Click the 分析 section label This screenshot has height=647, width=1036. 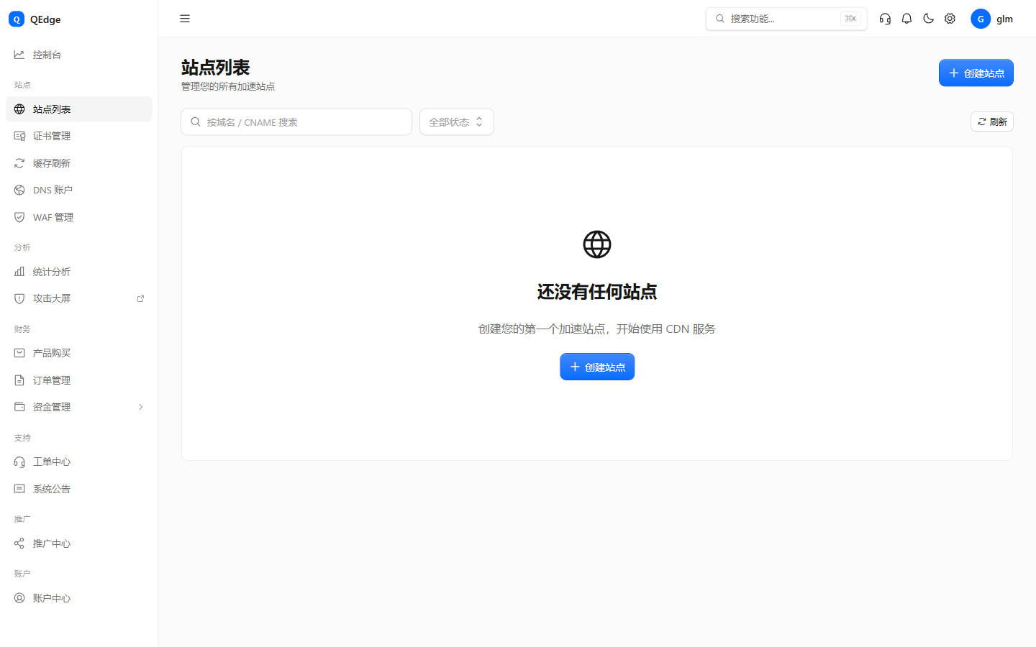(x=22, y=247)
